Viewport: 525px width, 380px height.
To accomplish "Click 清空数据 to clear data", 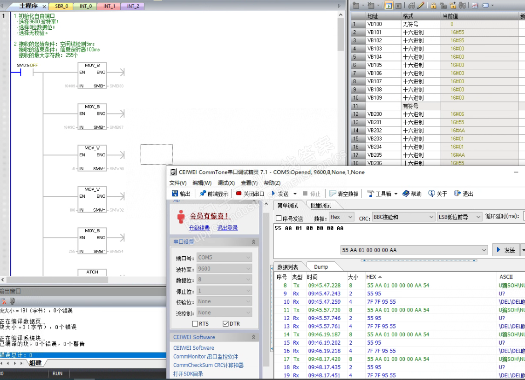I will point(344,193).
